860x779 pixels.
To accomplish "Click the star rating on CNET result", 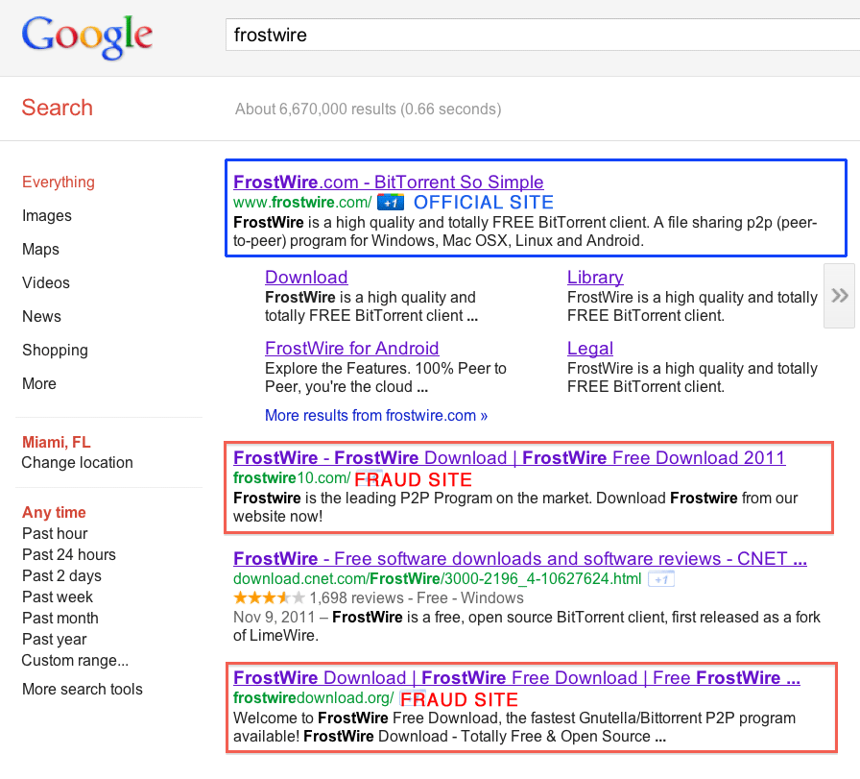I will pos(269,598).
